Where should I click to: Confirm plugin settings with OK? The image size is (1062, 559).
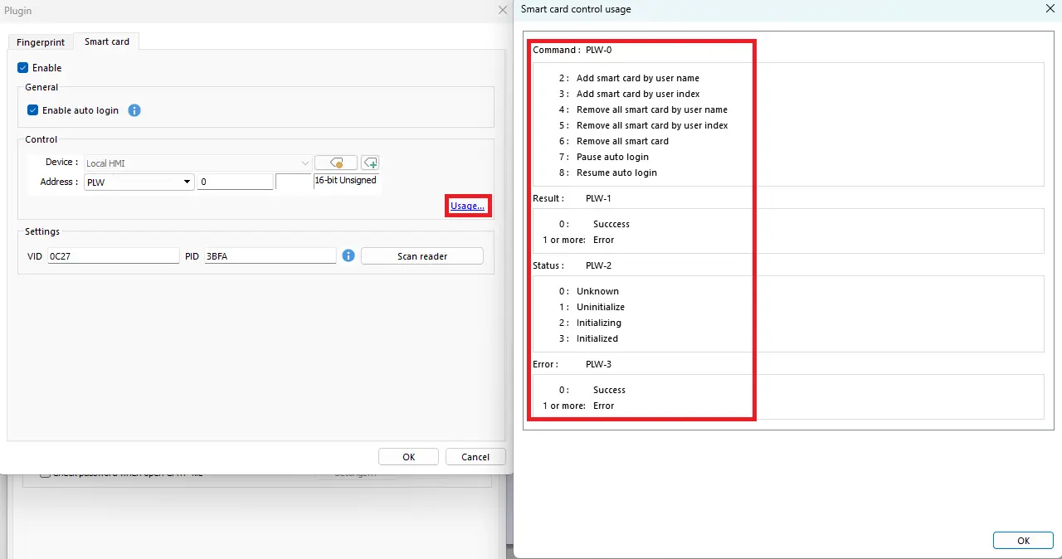pos(408,456)
